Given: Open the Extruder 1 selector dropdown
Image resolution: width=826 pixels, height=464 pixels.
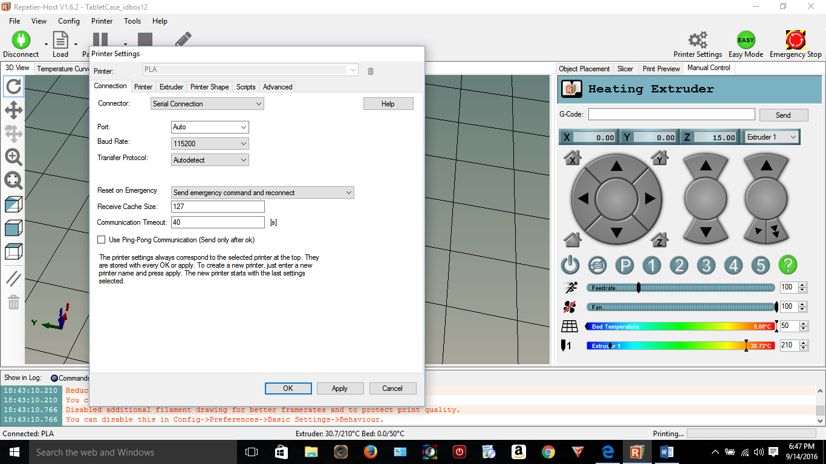Looking at the screenshot, I should (772, 137).
